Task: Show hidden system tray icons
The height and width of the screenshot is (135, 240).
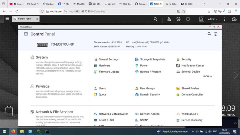Action: [193, 131]
